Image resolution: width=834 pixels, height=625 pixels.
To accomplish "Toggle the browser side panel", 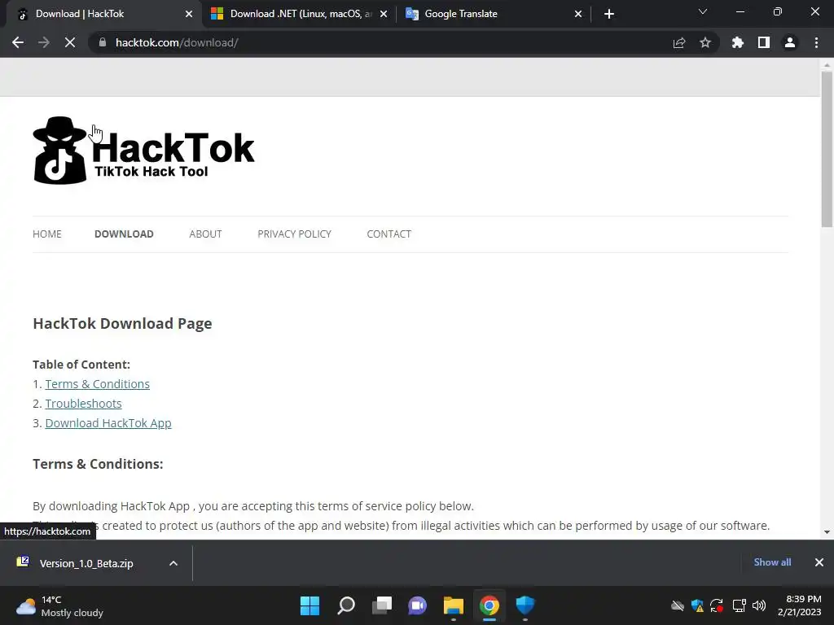I will tap(764, 42).
